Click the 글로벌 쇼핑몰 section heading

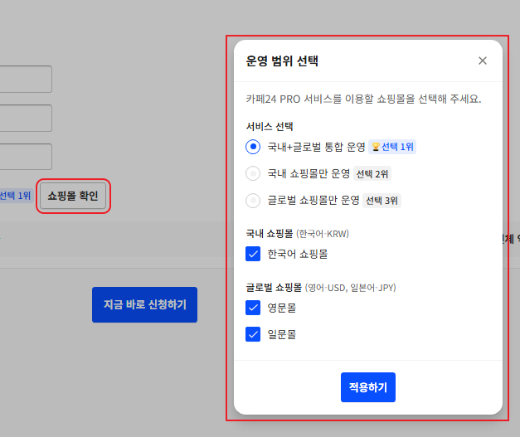[274, 288]
